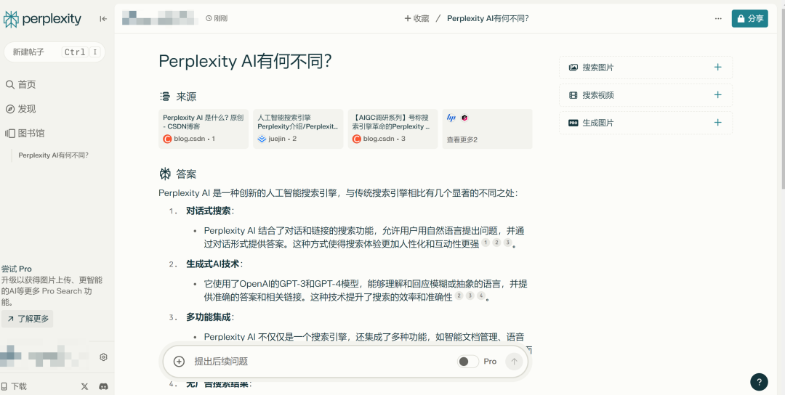Open the help question mark button

coord(759,382)
